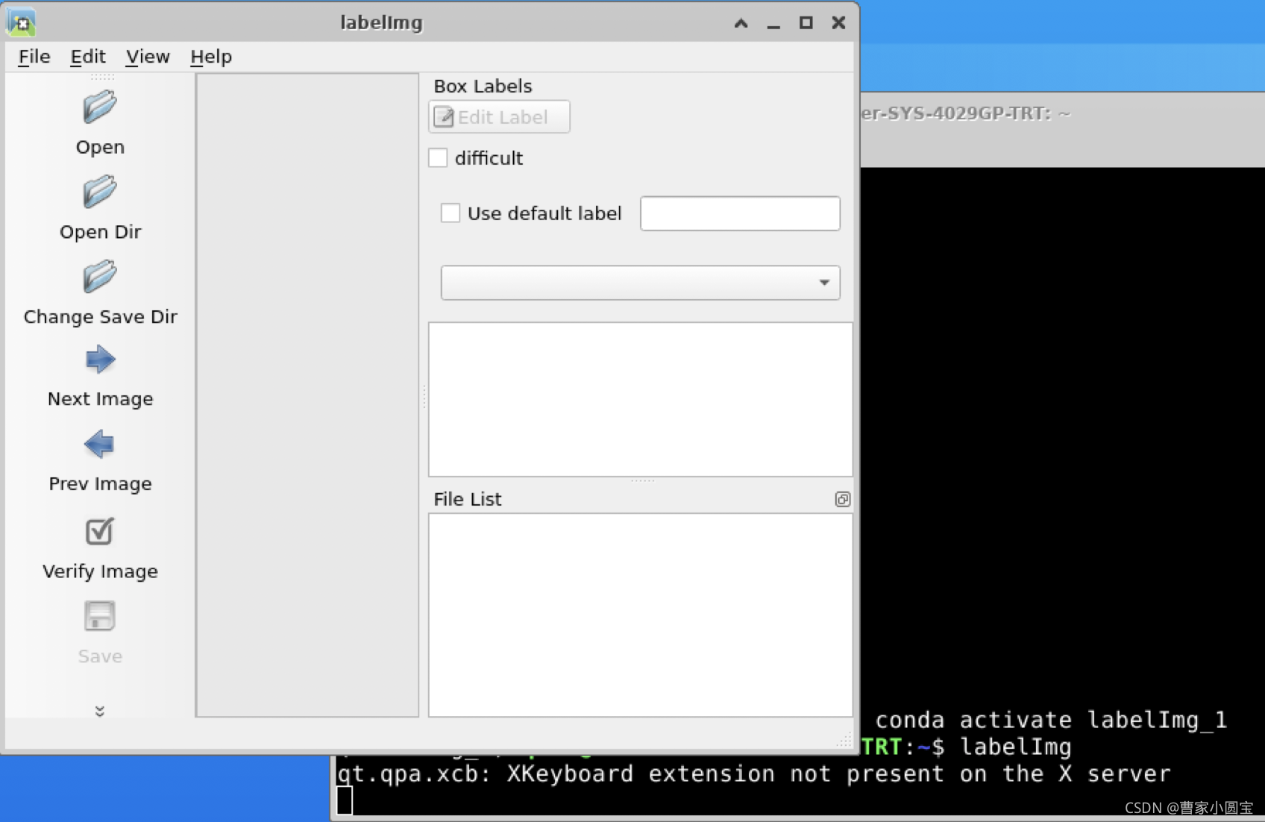Screen dimensions: 1265x822
Task: Open the Edit menu
Action: [x=88, y=57]
